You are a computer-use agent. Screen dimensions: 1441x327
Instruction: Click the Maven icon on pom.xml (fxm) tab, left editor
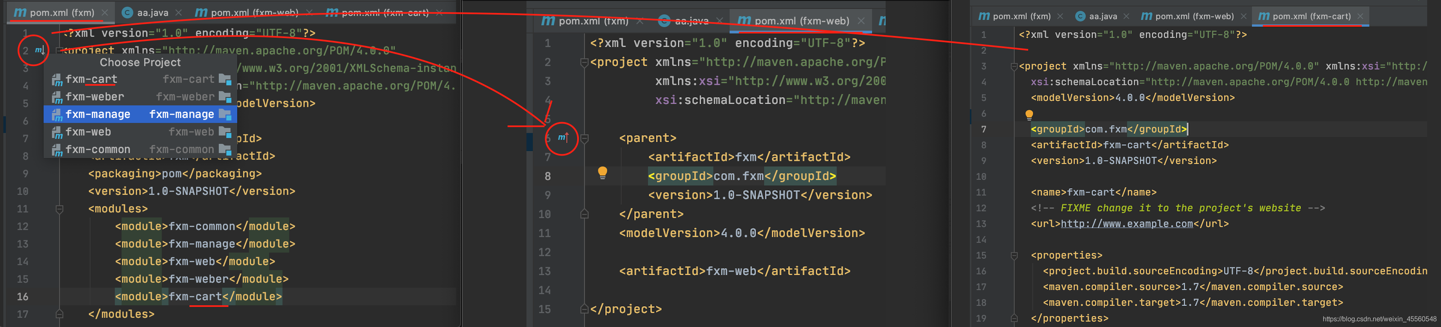[x=20, y=12]
